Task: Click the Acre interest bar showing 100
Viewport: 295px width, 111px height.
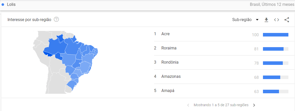Action: point(276,35)
